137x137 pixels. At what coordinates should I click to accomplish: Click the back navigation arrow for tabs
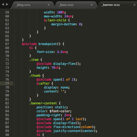[3, 4]
